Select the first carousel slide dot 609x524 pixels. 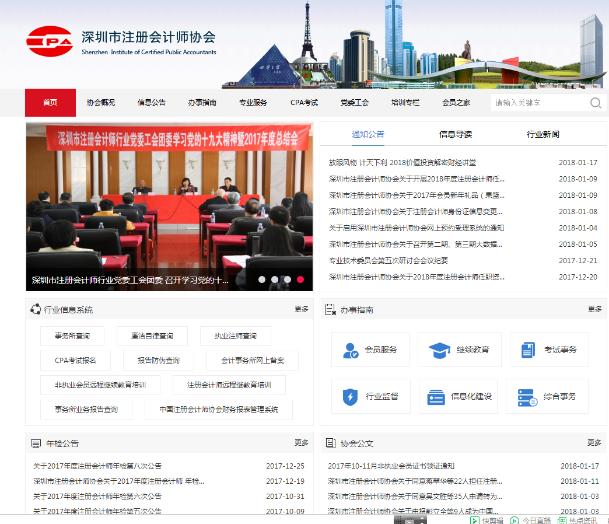[x=262, y=280]
